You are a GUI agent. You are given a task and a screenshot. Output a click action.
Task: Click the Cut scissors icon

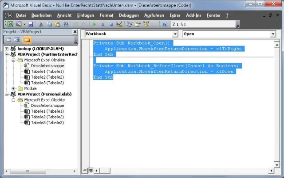[40, 24]
